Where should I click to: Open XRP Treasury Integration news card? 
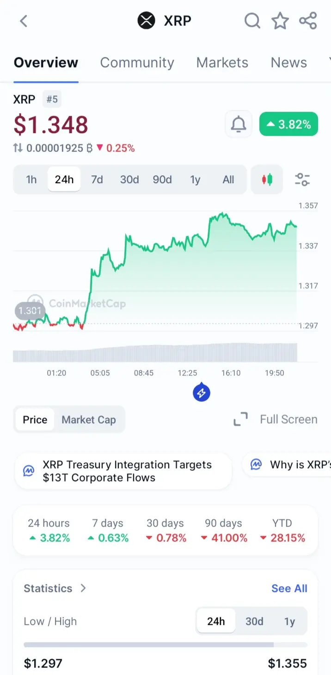(123, 471)
